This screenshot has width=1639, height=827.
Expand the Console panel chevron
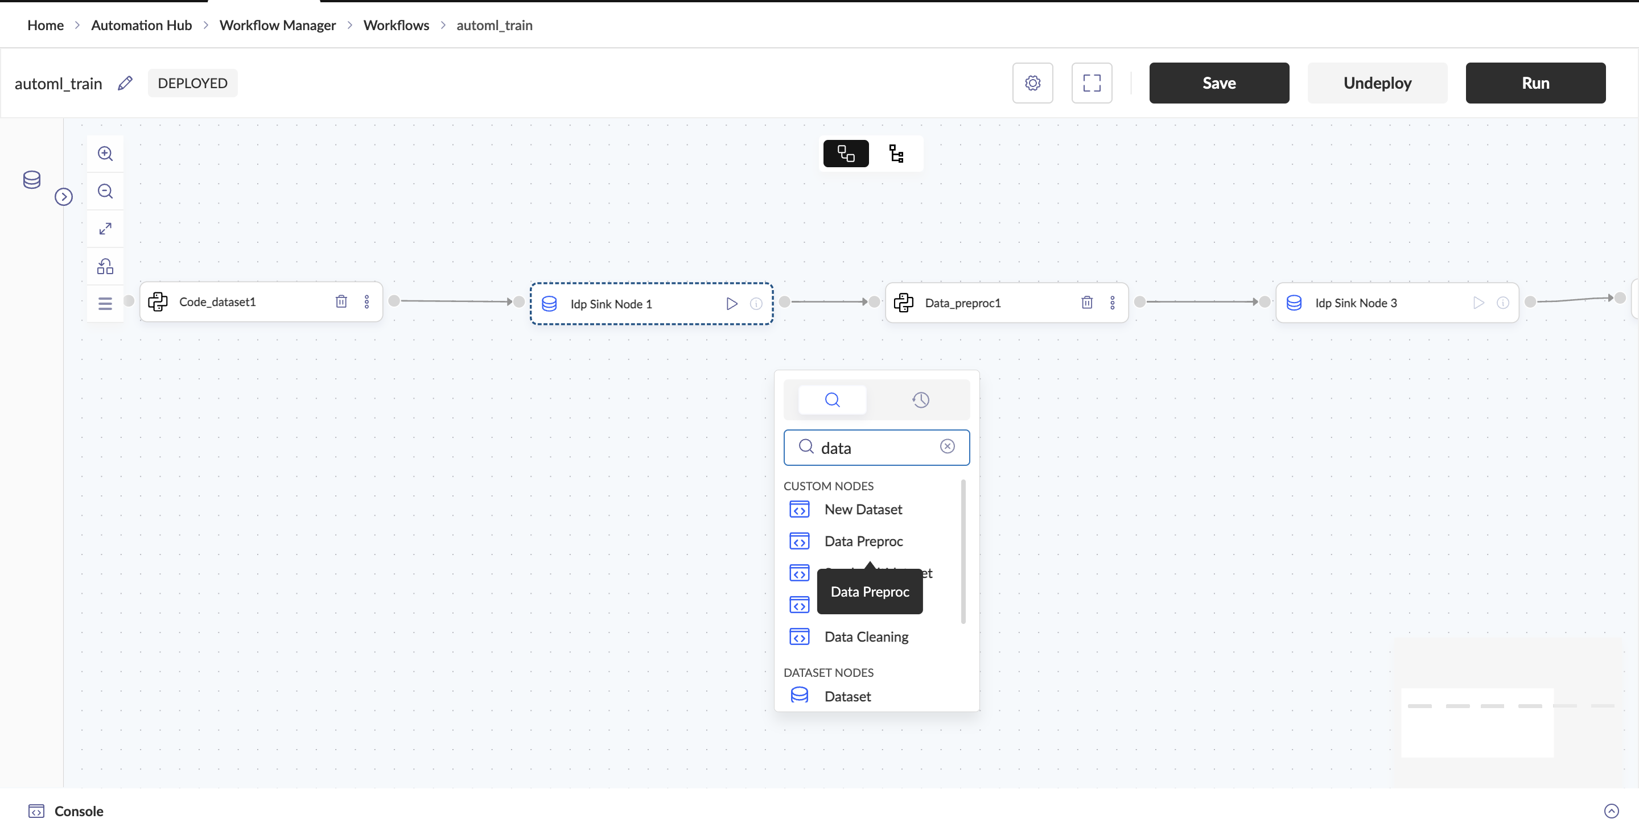(1611, 811)
